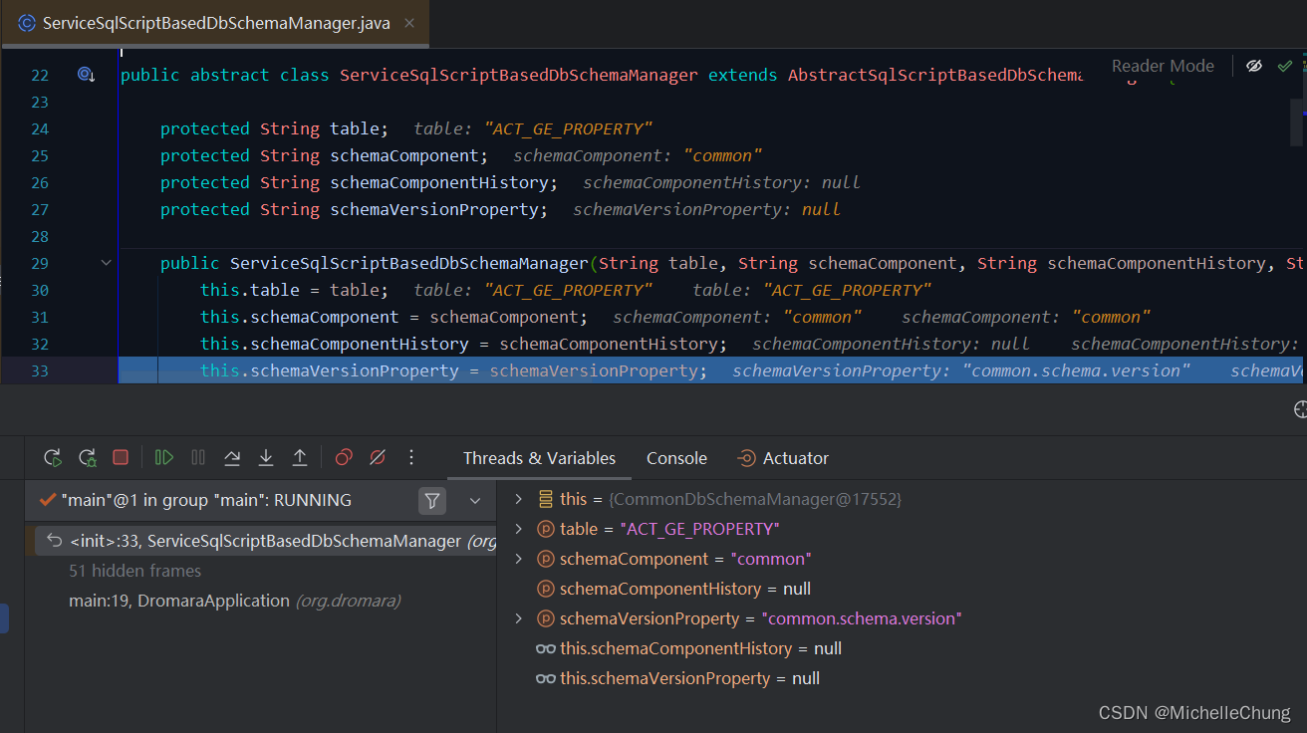The image size is (1307, 733).
Task: Rerun the DromaraApplication run configuration
Action: click(53, 457)
